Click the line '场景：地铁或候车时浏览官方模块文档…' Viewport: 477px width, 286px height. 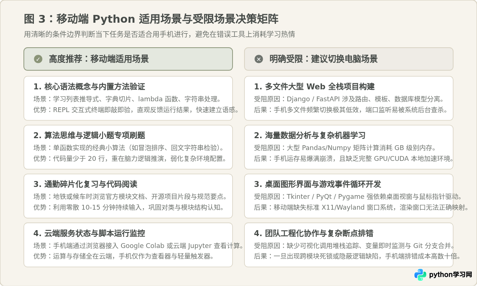130,197
